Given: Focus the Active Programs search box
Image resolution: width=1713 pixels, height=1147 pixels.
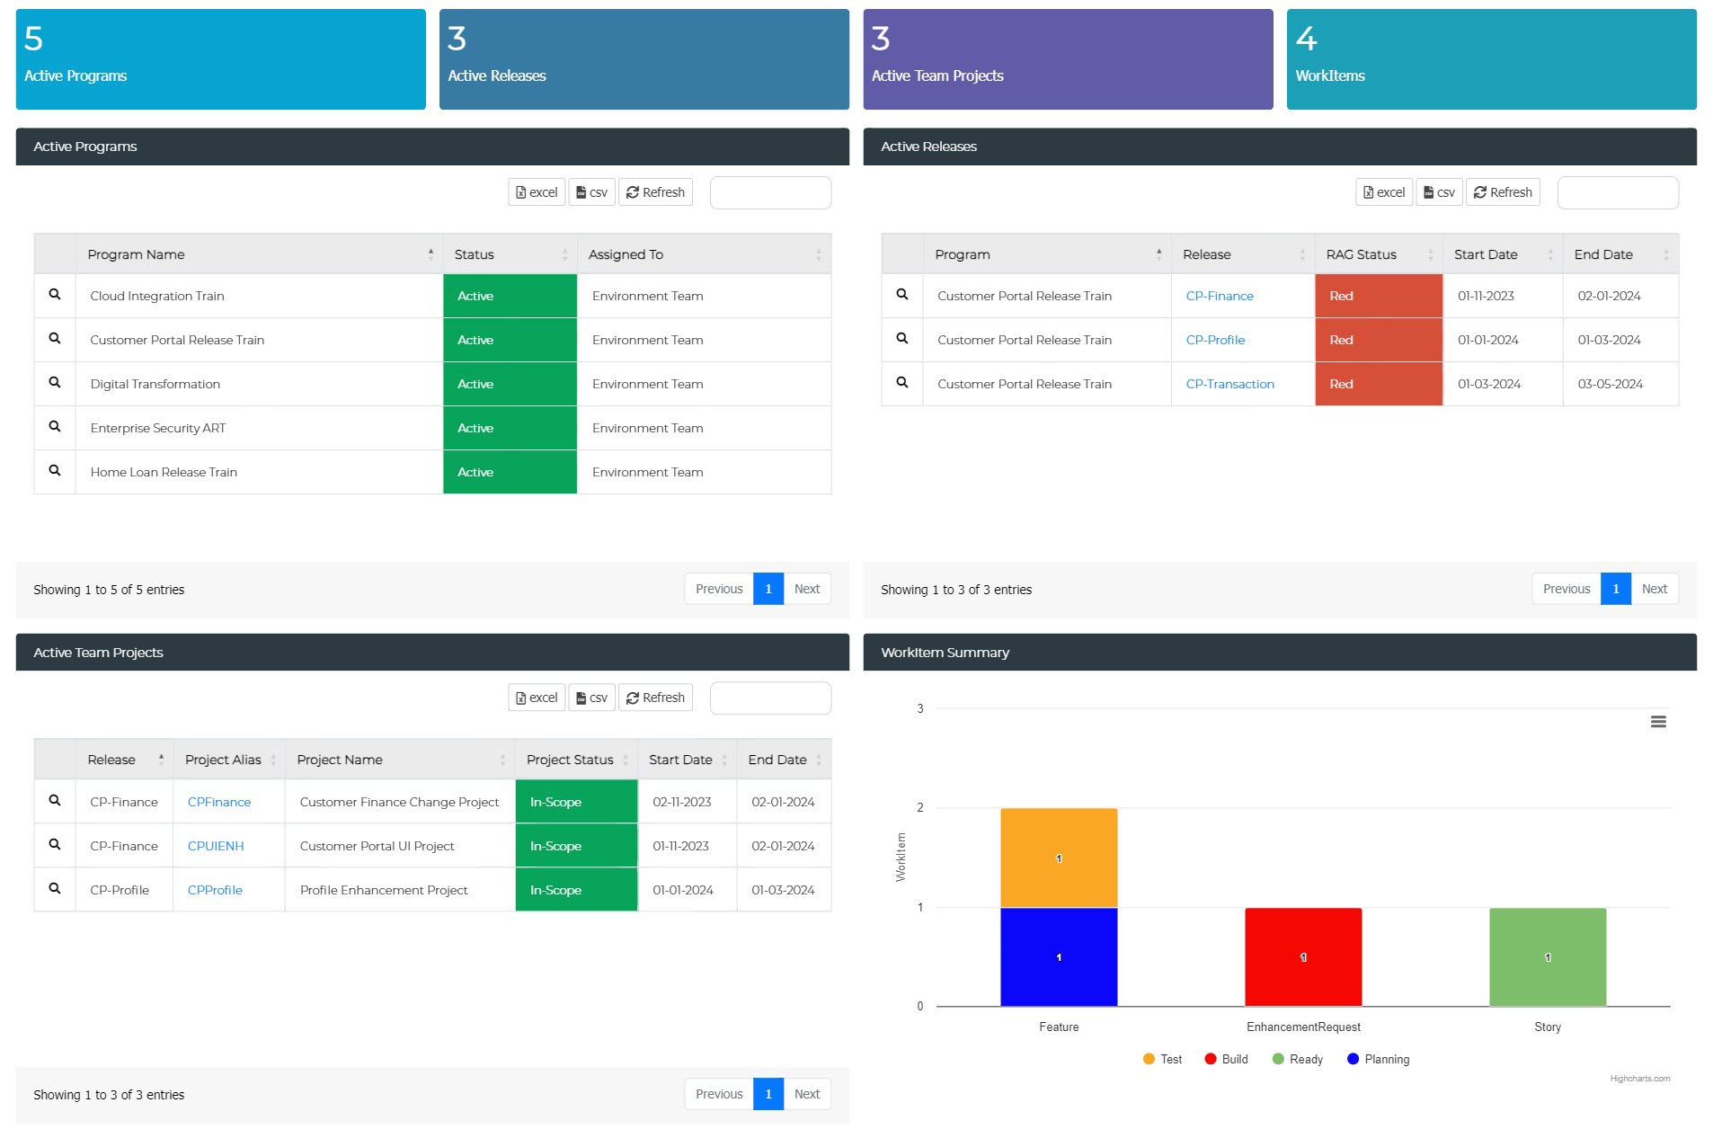Looking at the screenshot, I should click(770, 192).
